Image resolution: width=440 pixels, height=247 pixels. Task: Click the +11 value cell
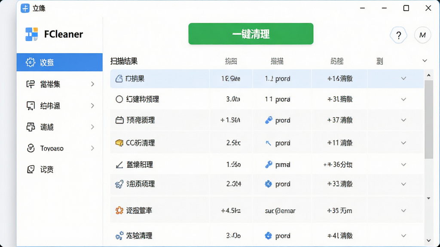(x=339, y=143)
